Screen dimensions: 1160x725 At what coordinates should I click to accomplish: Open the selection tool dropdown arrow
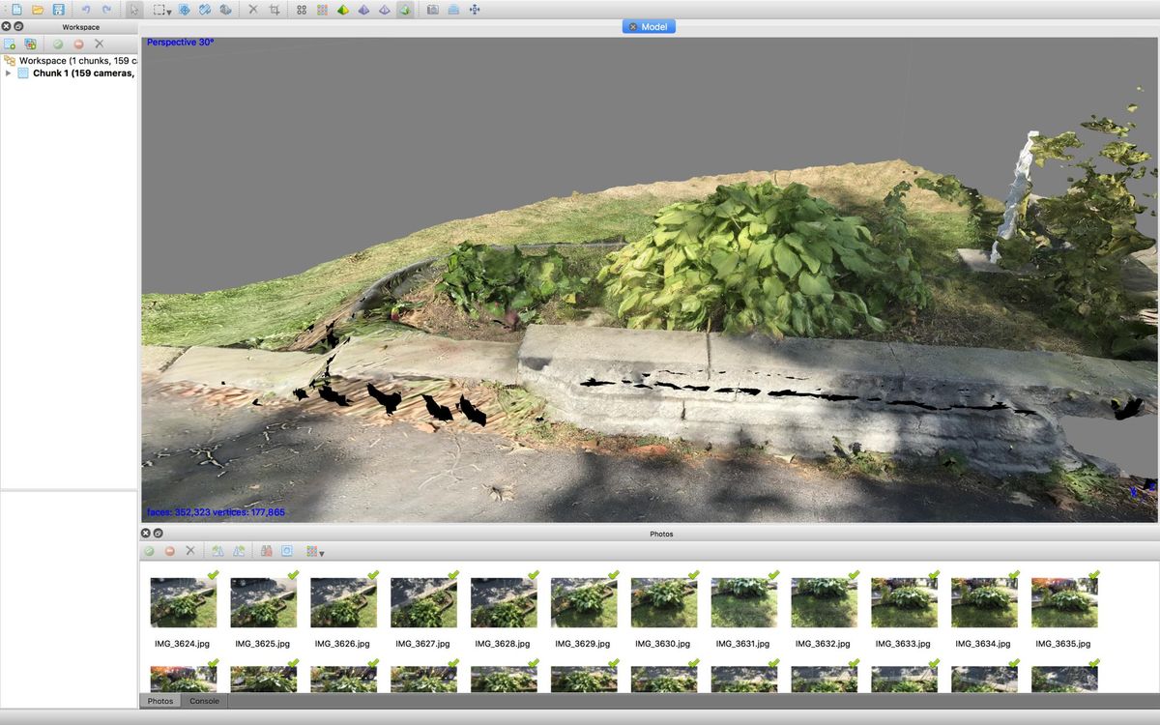pos(168,10)
